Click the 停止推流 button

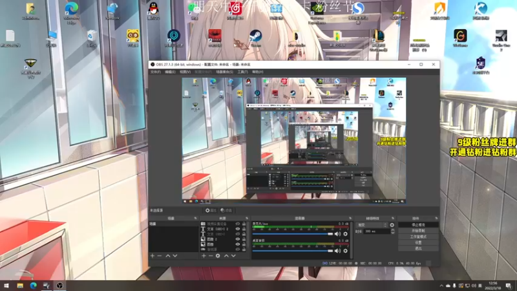(418, 224)
